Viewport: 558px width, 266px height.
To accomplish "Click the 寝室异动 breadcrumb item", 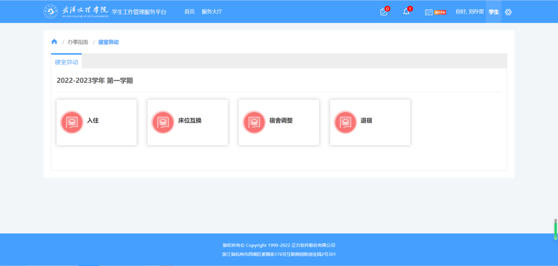I will (108, 42).
